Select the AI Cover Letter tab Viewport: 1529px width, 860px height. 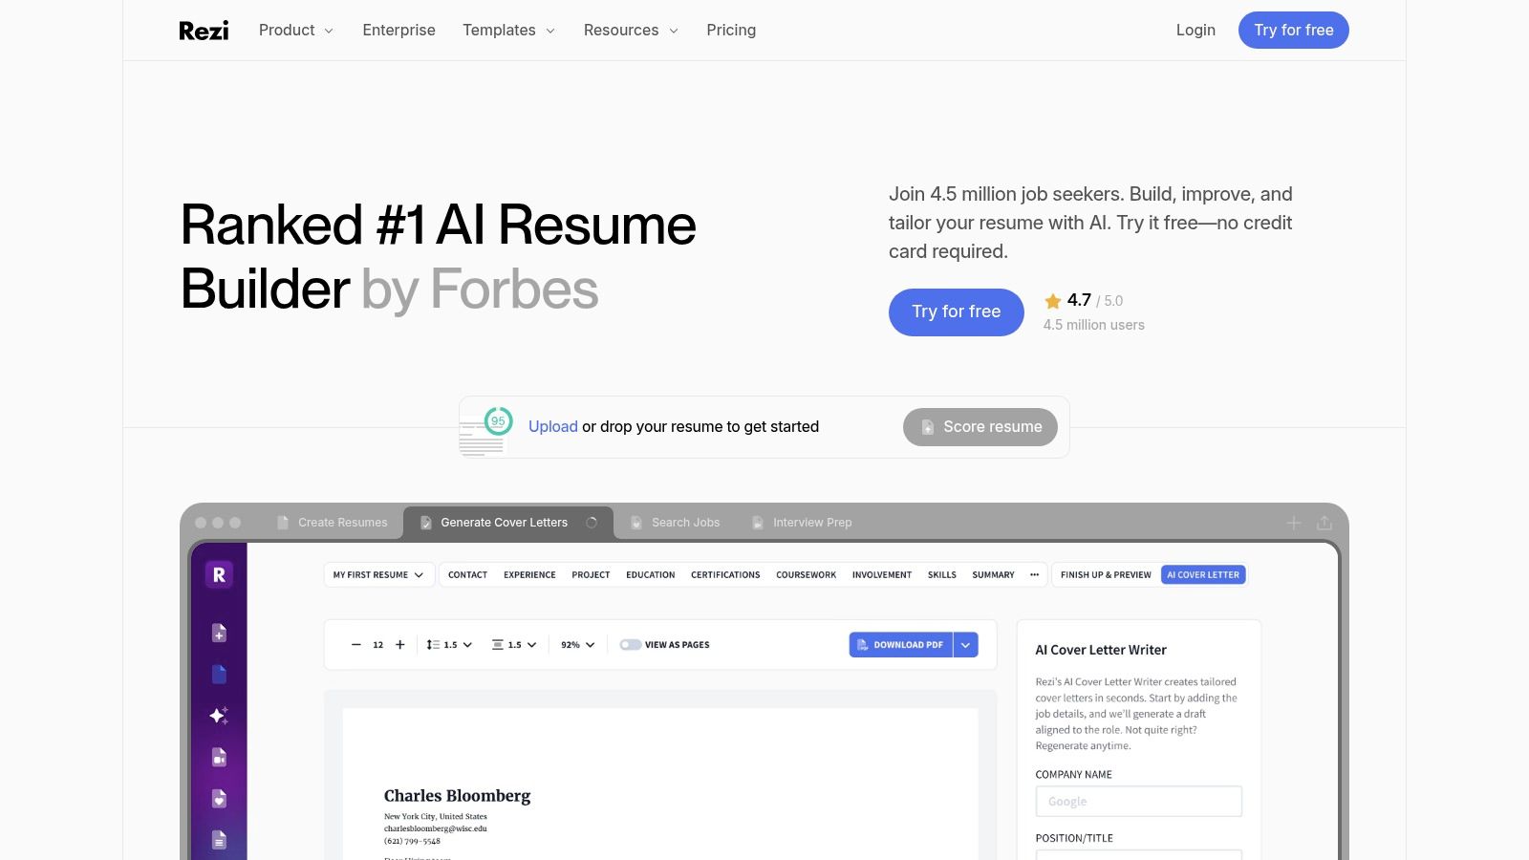pyautogui.click(x=1203, y=575)
